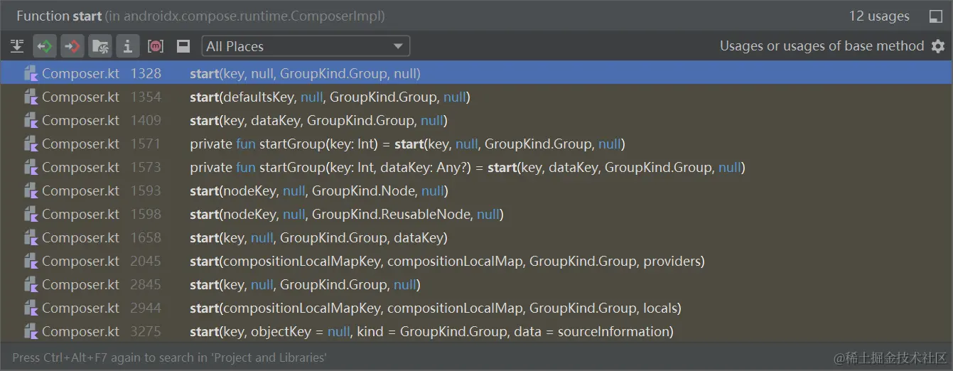
Task: Open the usage at Composer.kt line 1409
Action: coord(318,120)
